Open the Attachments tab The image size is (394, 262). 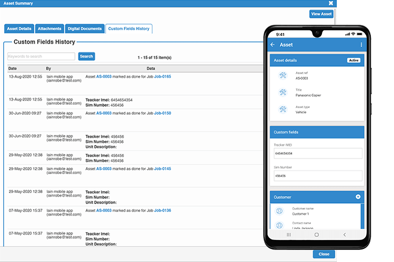pos(50,29)
